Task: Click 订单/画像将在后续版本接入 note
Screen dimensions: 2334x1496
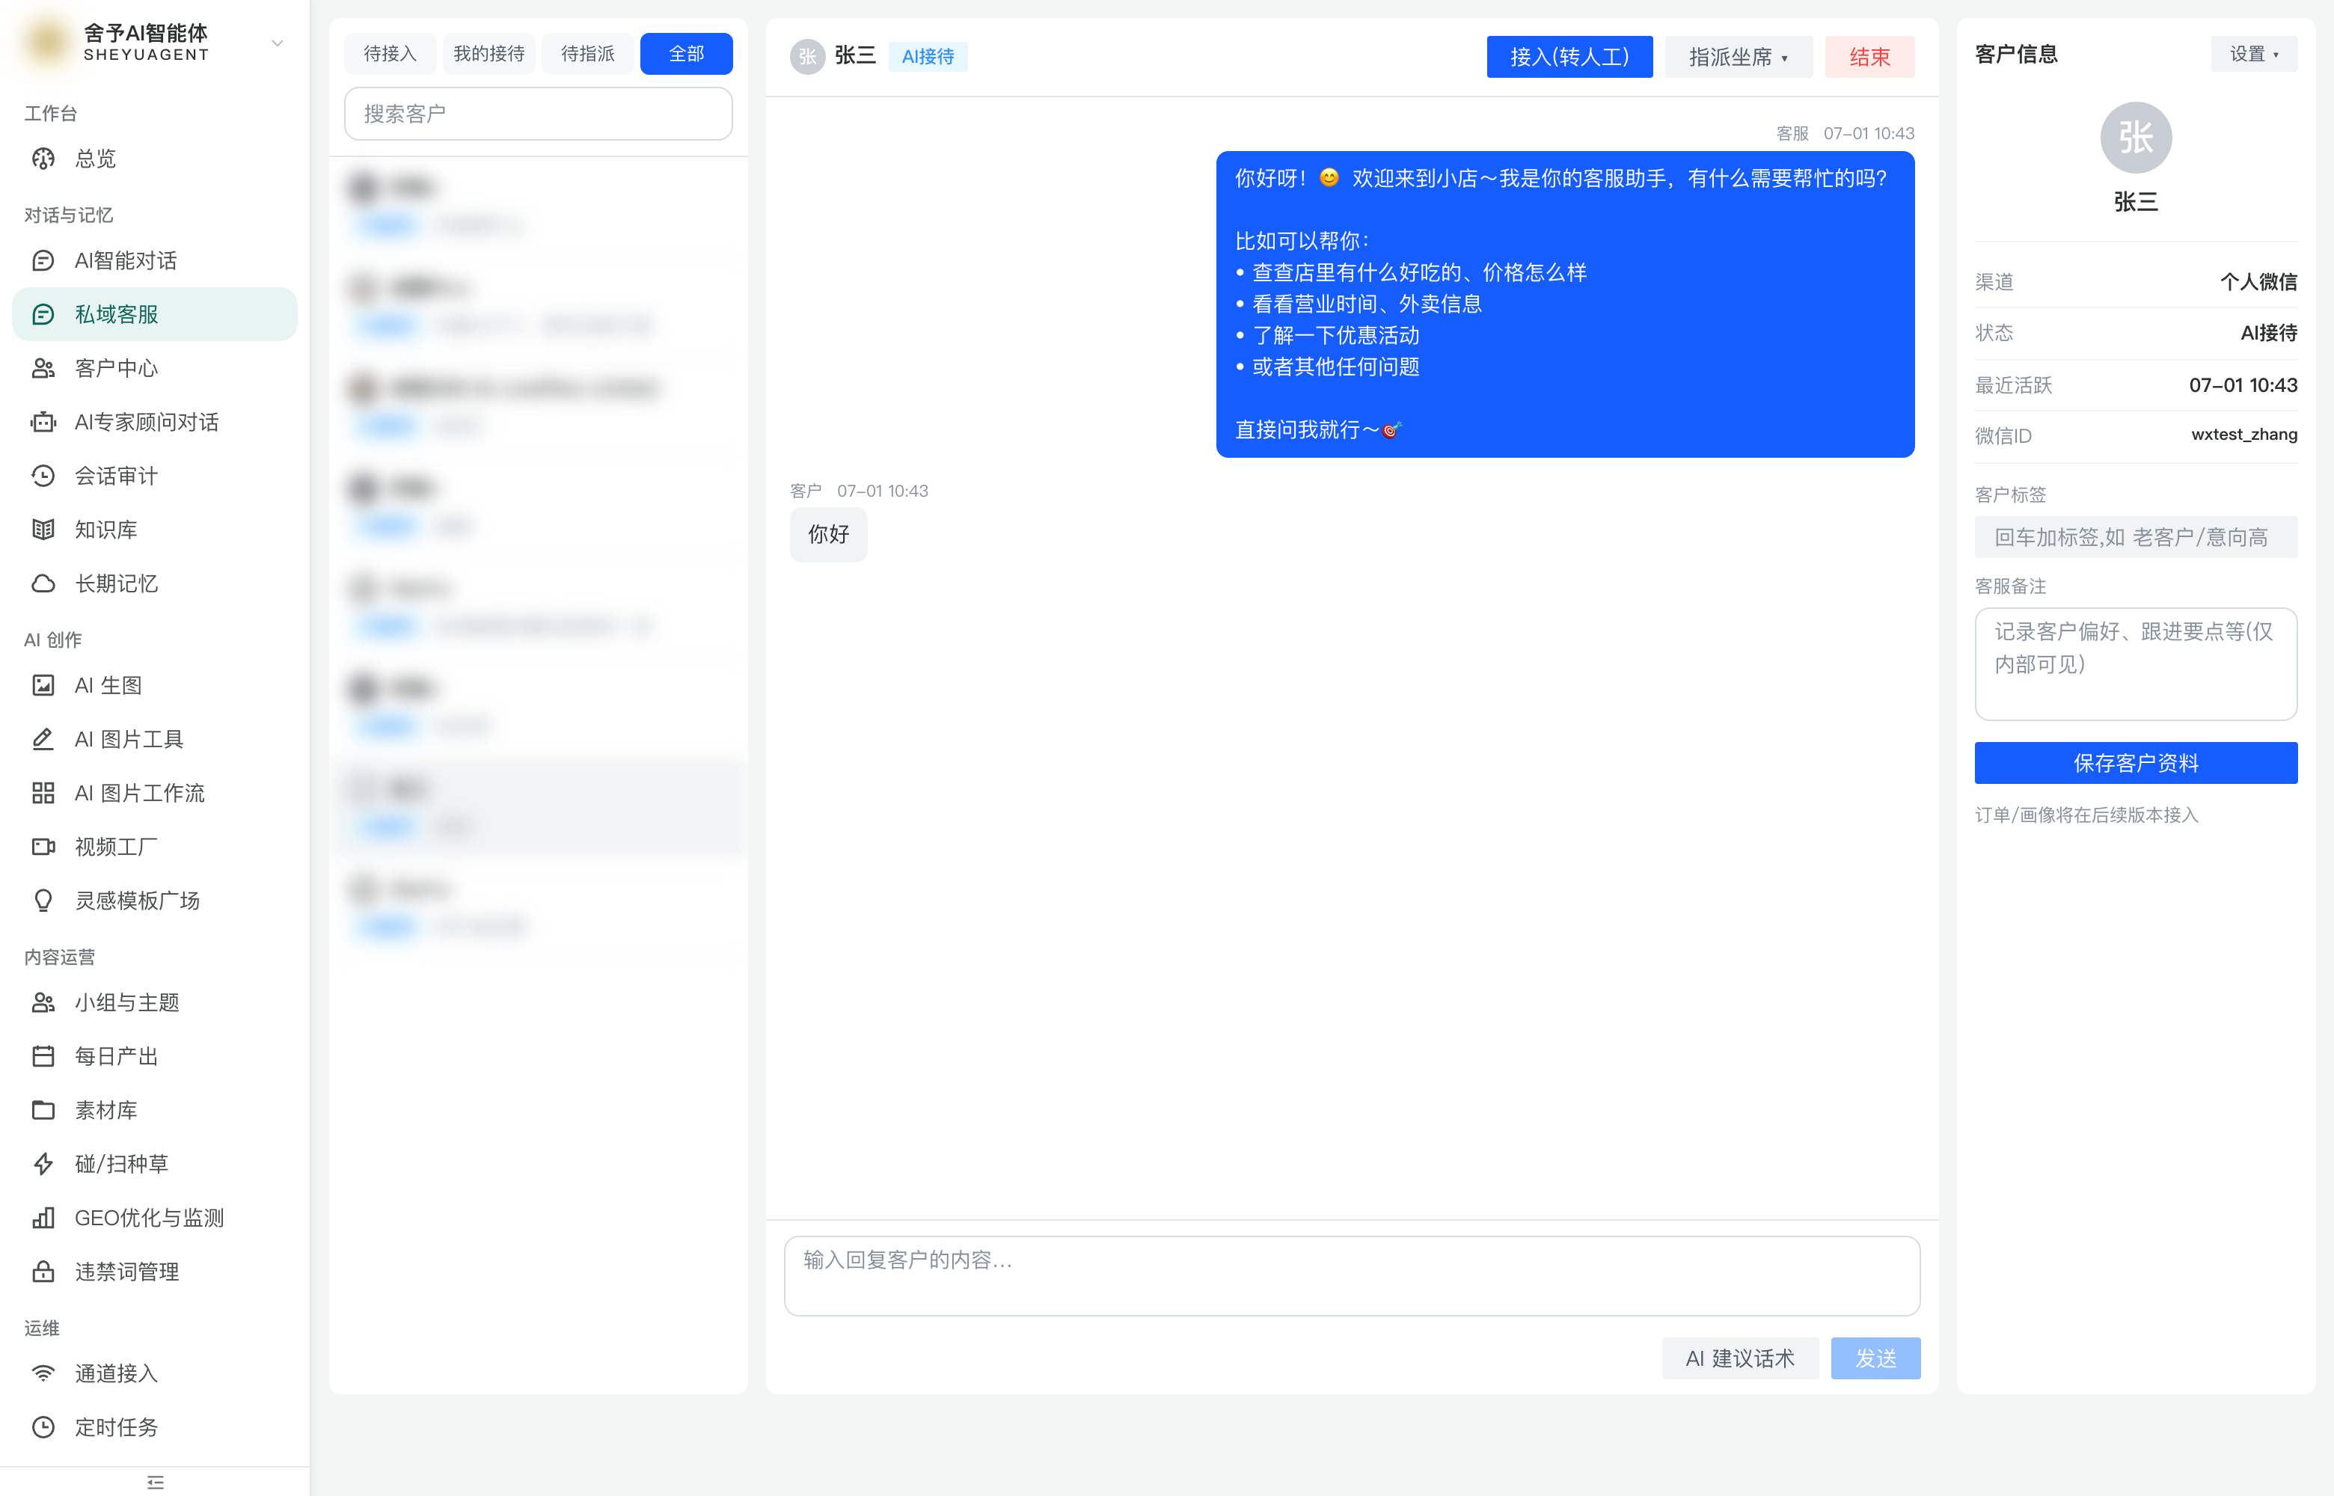Action: (2086, 815)
